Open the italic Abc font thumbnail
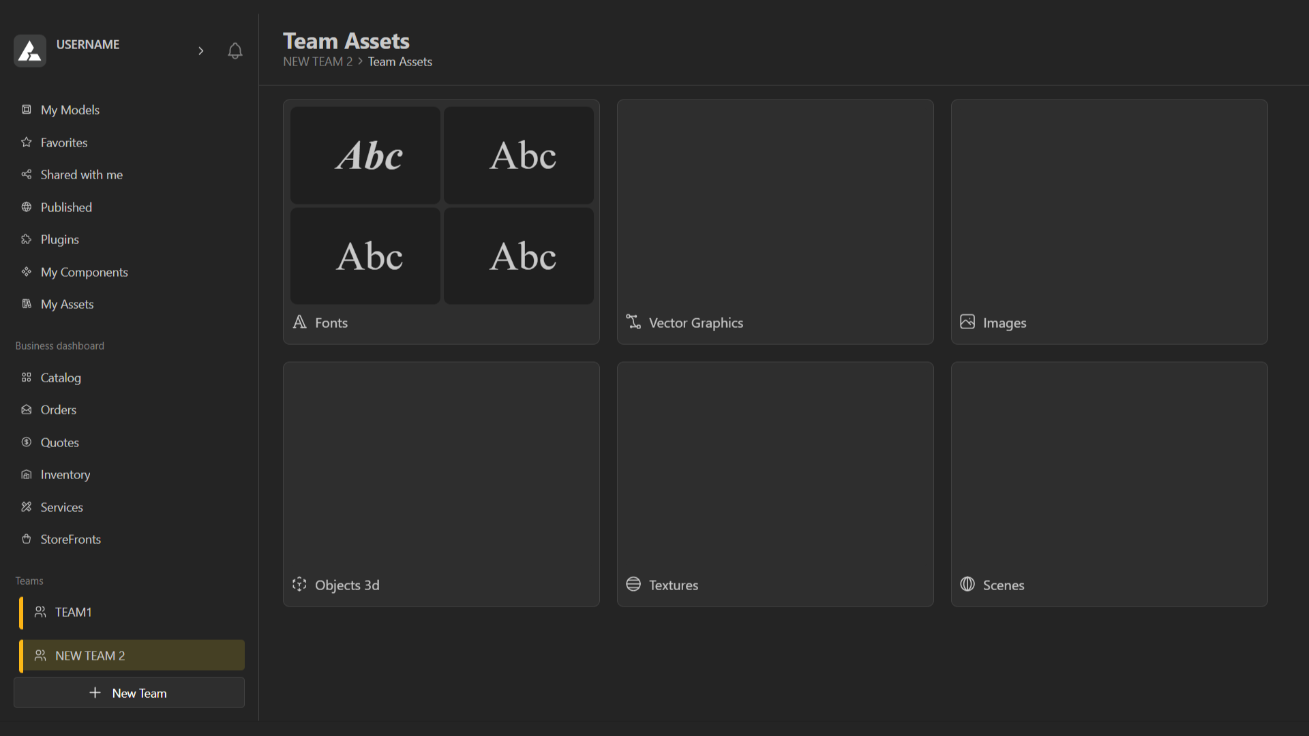 (x=365, y=155)
